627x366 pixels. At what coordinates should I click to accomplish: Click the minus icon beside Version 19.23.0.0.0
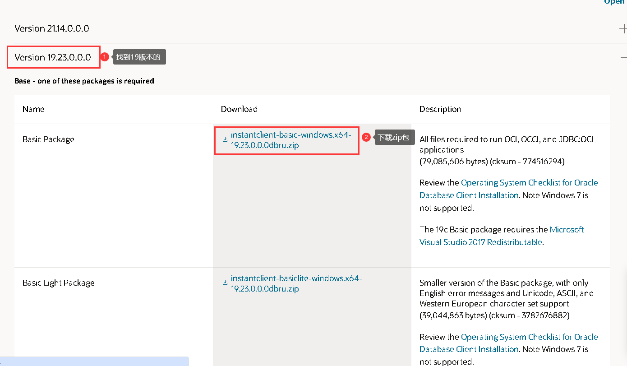click(623, 57)
